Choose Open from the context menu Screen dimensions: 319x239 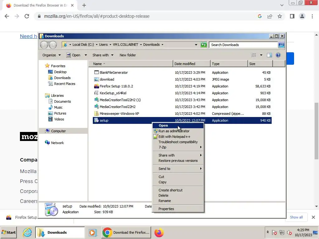point(178,126)
